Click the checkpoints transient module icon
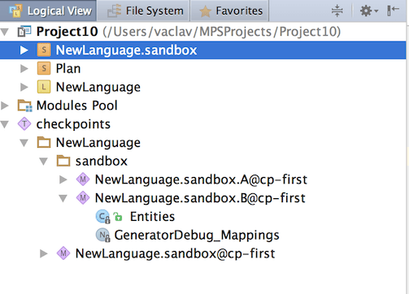The image size is (409, 294). click(24, 124)
